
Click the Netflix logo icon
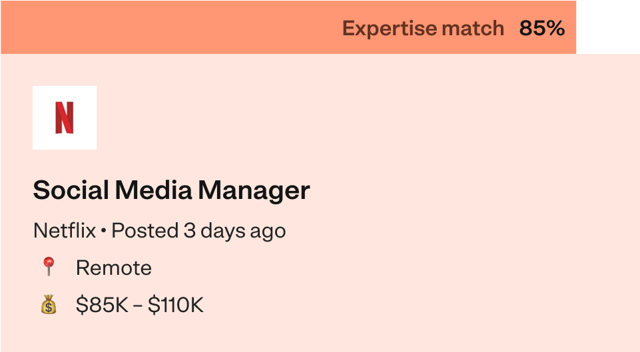(x=65, y=118)
